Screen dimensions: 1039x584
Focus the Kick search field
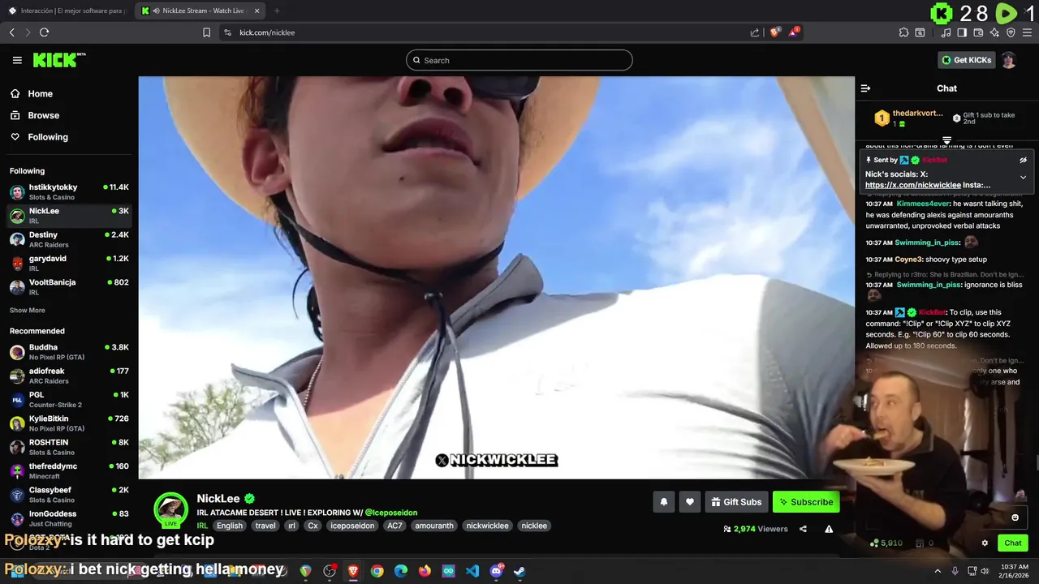[x=519, y=60]
